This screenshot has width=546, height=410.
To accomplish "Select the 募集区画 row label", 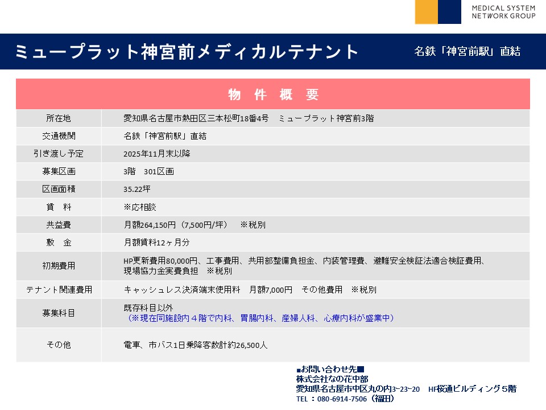I will [59, 171].
